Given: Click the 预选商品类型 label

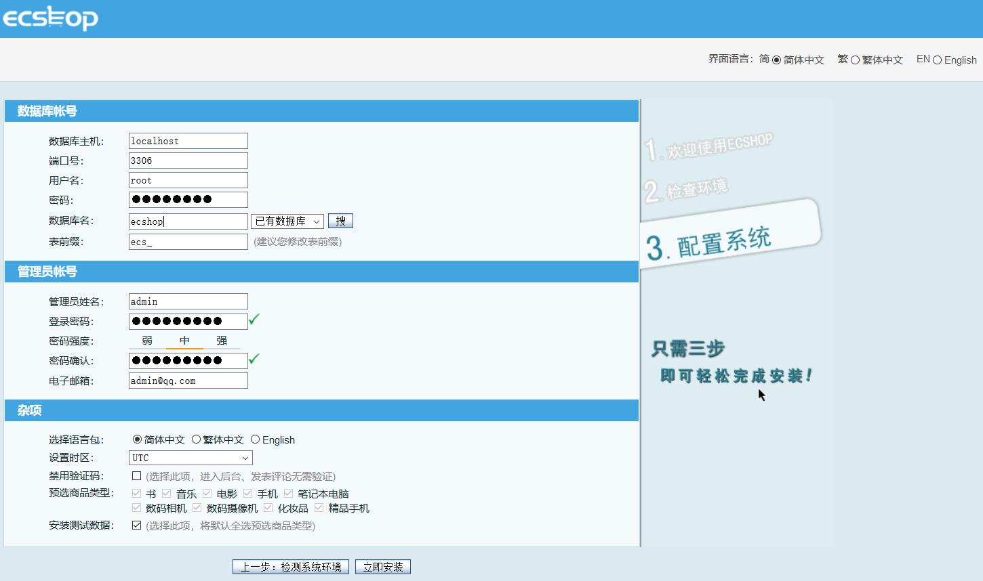Looking at the screenshot, I should (81, 493).
